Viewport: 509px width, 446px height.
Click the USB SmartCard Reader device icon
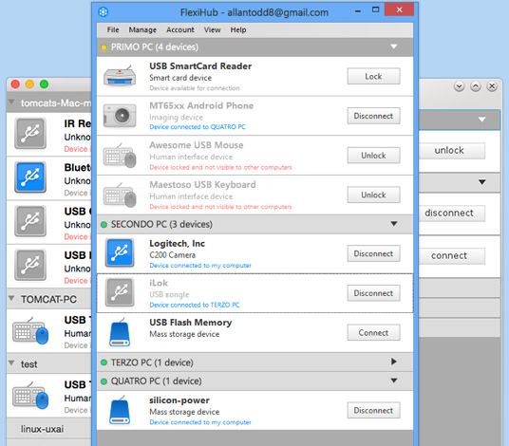coord(120,76)
